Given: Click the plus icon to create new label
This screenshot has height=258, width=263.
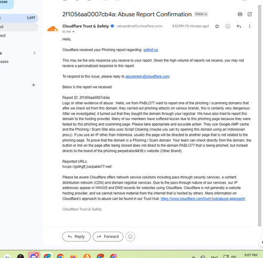Looking at the screenshot, I should click(x=34, y=85).
